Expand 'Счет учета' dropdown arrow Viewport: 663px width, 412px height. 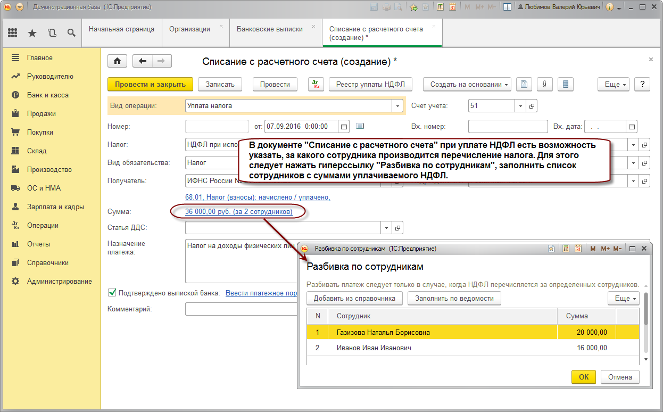coord(520,106)
